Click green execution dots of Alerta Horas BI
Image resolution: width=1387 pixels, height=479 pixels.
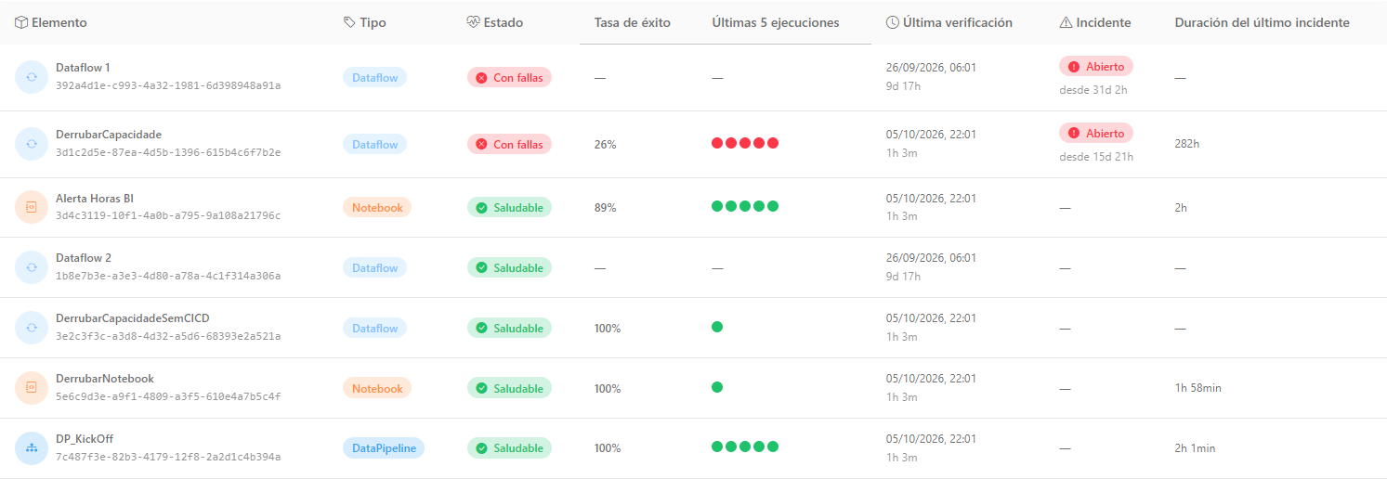(745, 206)
